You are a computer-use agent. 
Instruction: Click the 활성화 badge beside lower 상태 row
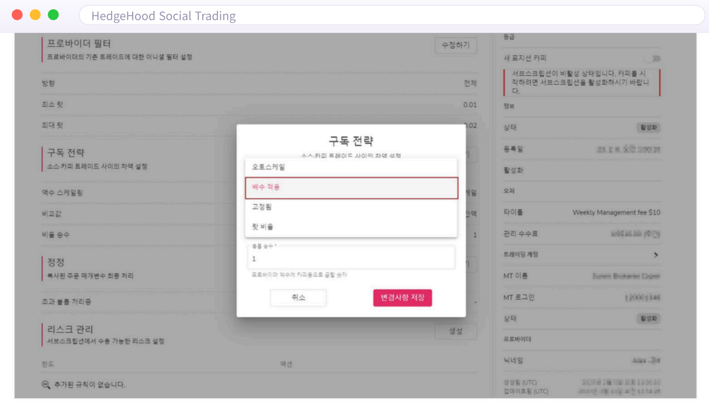(x=648, y=319)
